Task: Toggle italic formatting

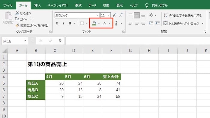Action: click(x=64, y=23)
